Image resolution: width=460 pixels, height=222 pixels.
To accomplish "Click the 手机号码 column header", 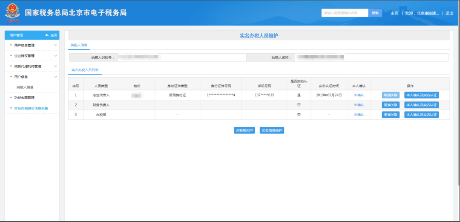I will (264, 84).
